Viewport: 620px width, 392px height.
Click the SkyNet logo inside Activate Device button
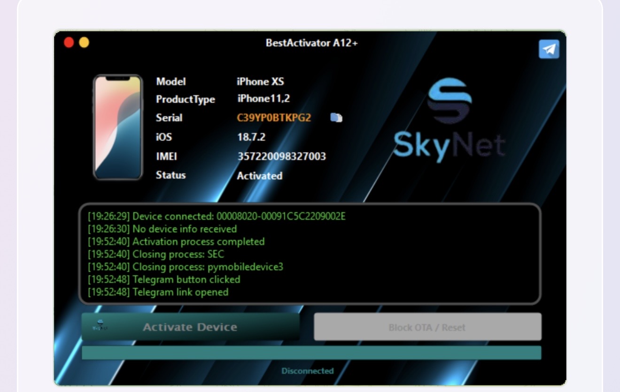(x=100, y=324)
